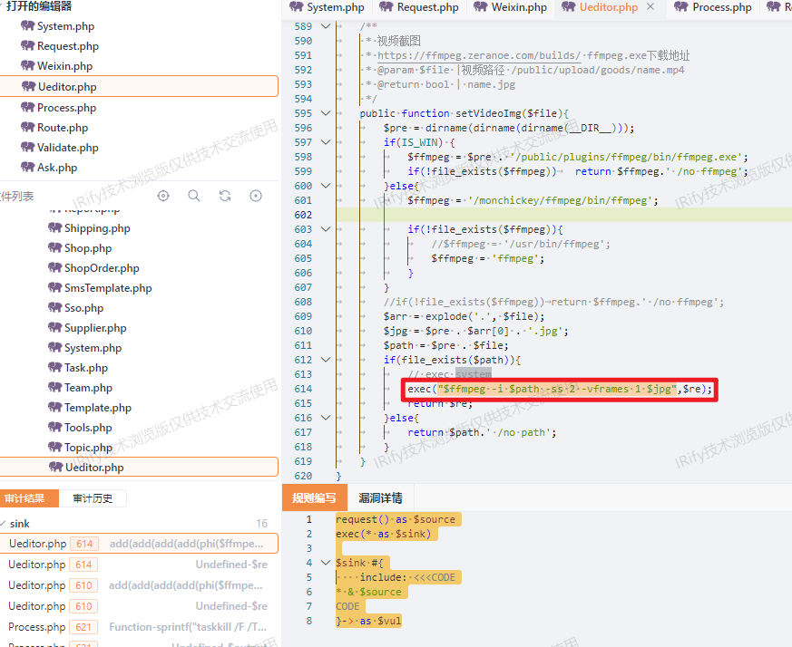Image resolution: width=792 pixels, height=647 pixels.
Task: Click function name setVideoImg on line 595
Action: (x=488, y=113)
